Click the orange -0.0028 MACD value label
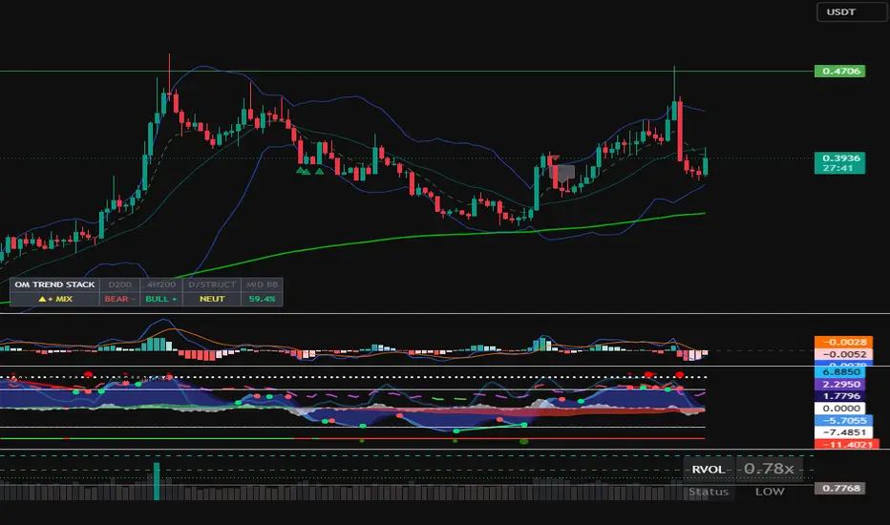 (843, 342)
